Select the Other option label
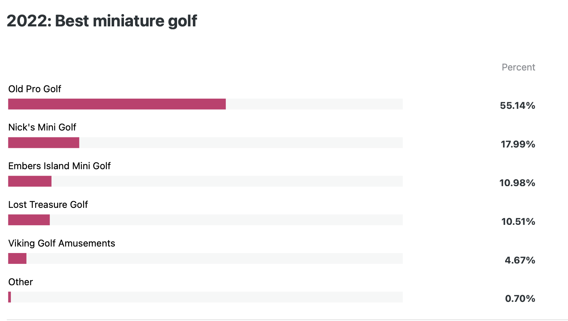568x321 pixels. point(21,282)
